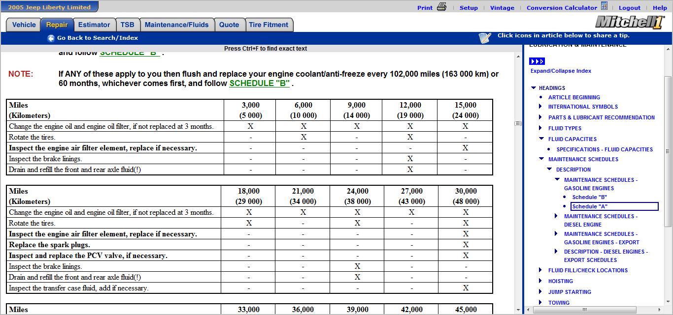This screenshot has width=673, height=315.
Task: Click the Mitchell1 logo
Action: click(x=629, y=23)
